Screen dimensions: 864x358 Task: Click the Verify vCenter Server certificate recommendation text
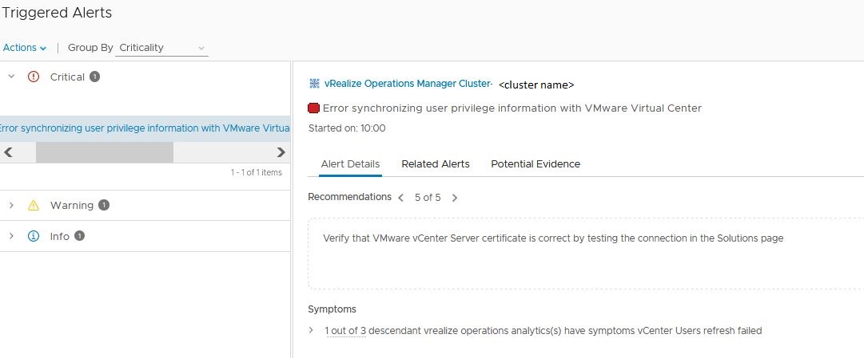click(x=553, y=238)
